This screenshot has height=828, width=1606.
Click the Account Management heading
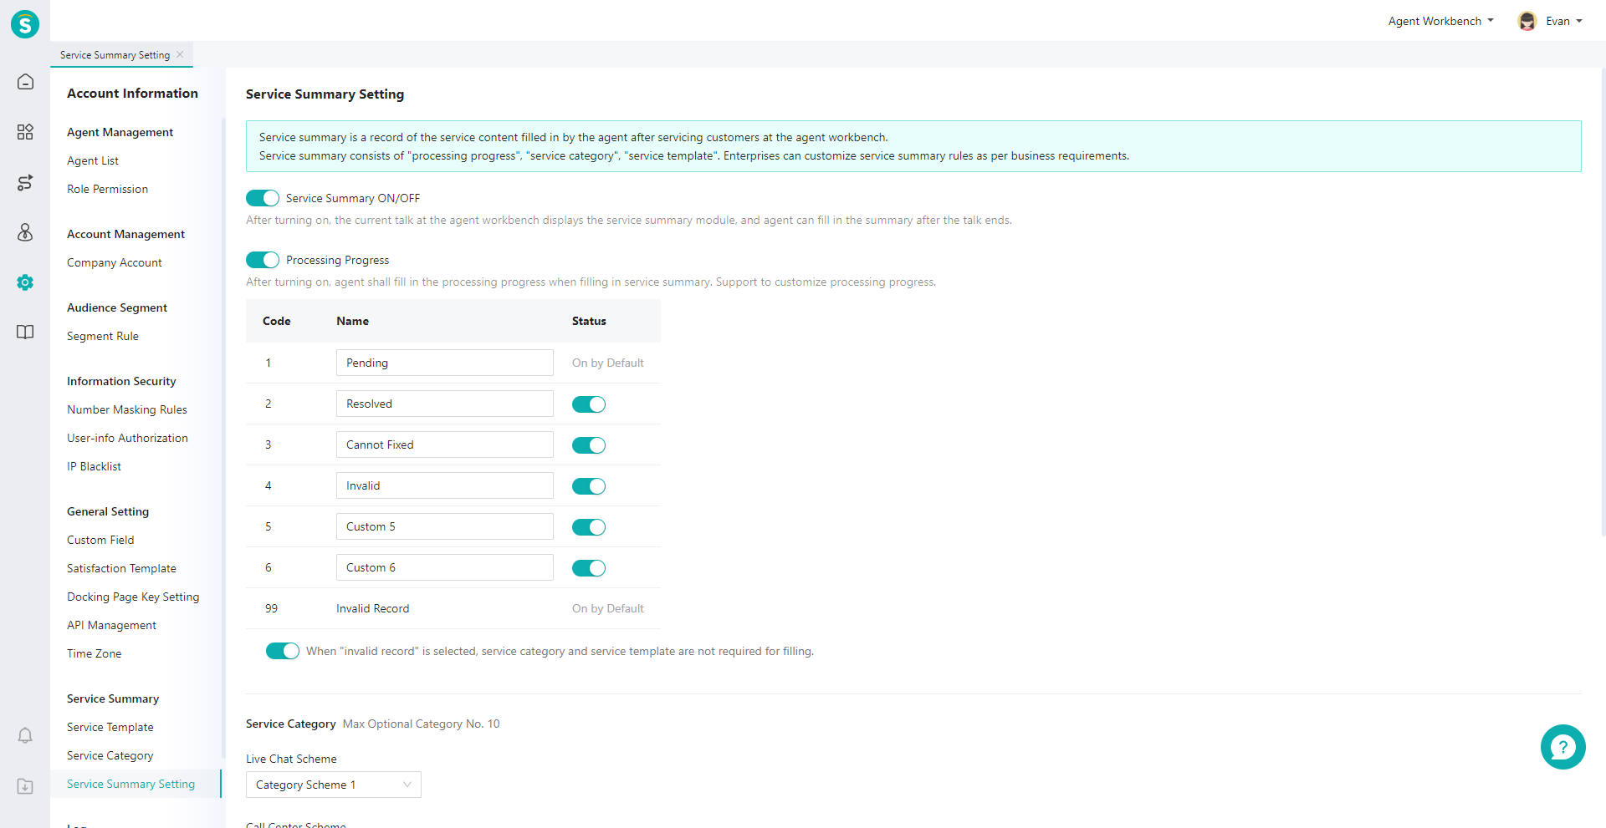pos(125,234)
